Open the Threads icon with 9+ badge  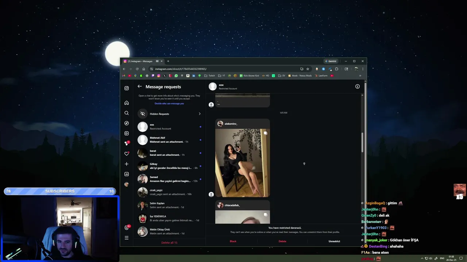pos(127,227)
